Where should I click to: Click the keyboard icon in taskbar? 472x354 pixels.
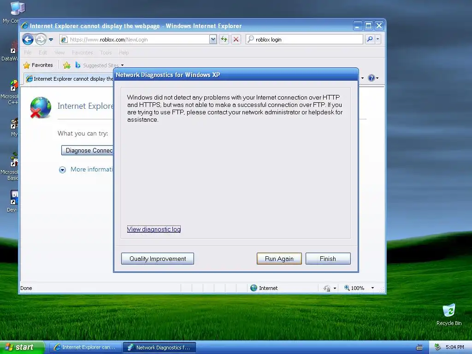coord(419,348)
